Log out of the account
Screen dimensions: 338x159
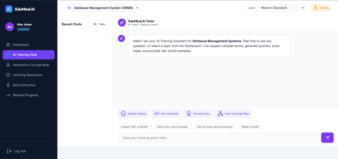(16, 151)
